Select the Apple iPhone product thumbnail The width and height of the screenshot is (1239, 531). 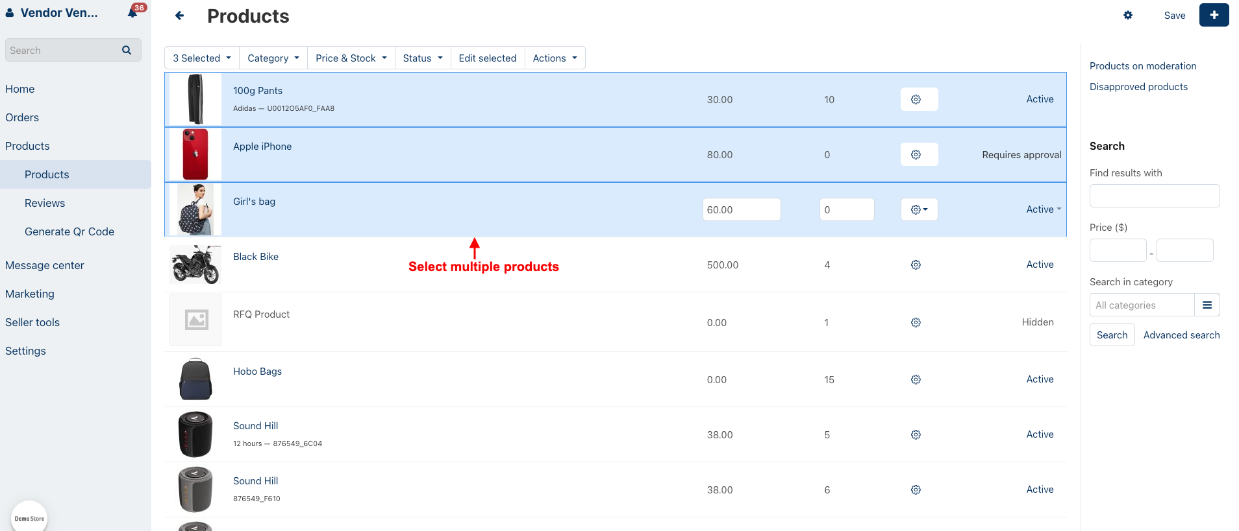195,154
